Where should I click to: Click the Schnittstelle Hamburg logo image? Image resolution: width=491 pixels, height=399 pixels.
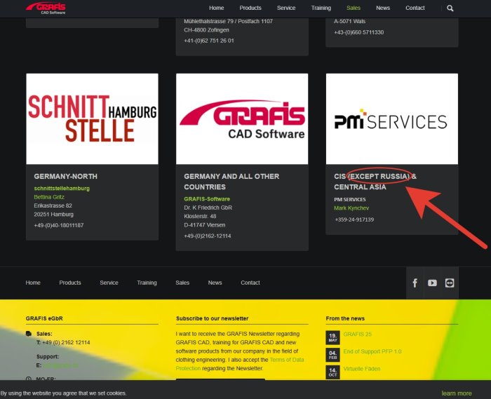click(92, 119)
